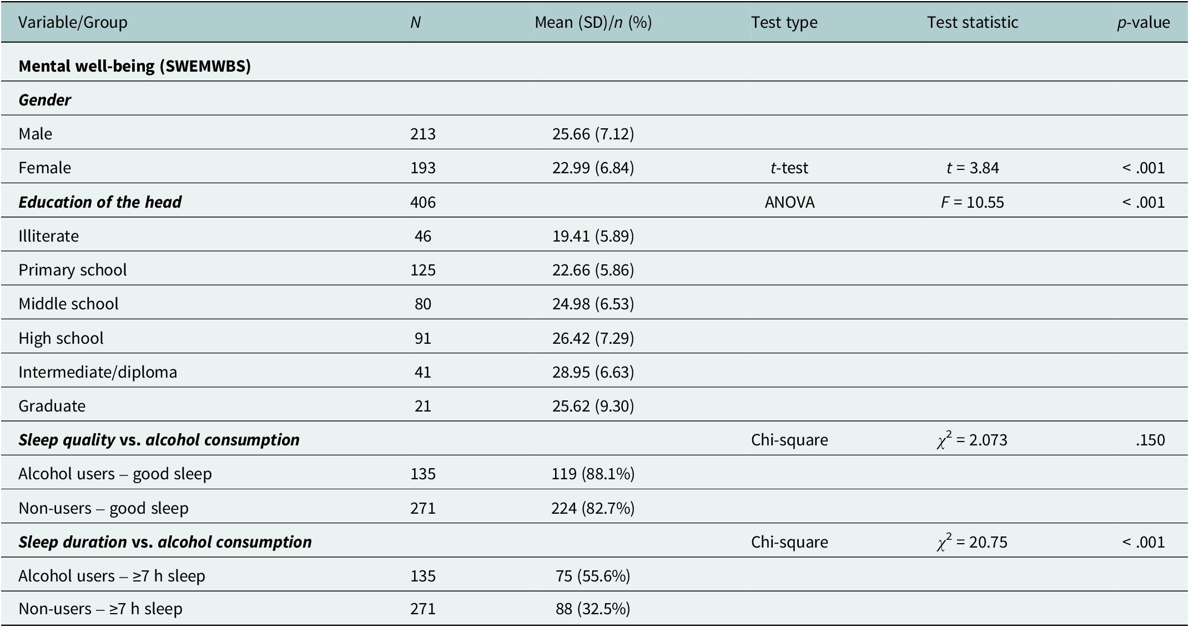Click the Mean (SD)/n (%) header
This screenshot has height=627, width=1189.
[x=593, y=22]
